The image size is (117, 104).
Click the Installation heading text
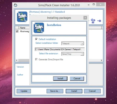pyautogui.click(x=54, y=25)
